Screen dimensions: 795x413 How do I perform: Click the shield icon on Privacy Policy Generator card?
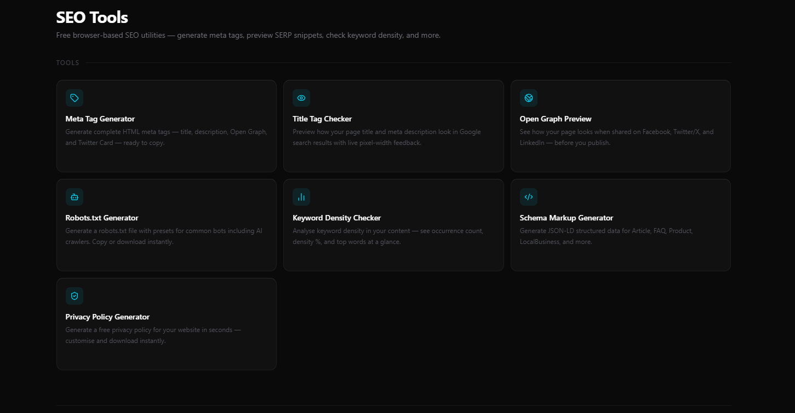point(75,296)
